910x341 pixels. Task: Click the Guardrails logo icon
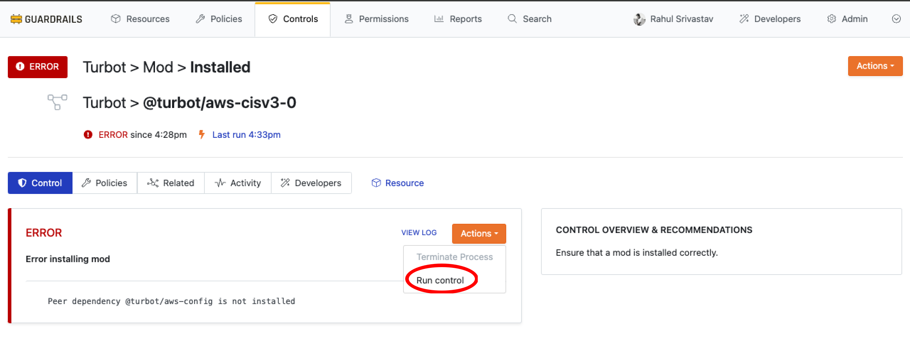click(x=16, y=19)
